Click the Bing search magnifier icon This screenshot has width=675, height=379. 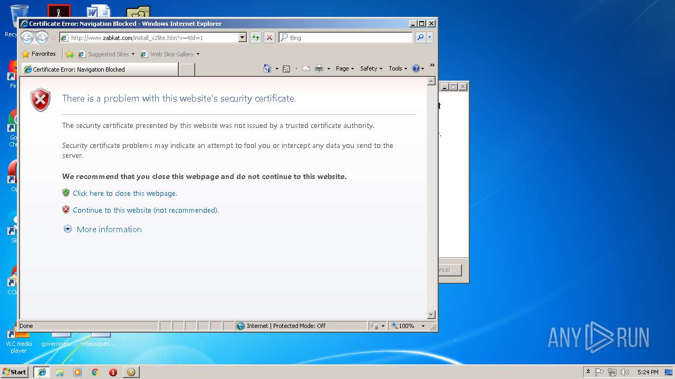coord(420,37)
